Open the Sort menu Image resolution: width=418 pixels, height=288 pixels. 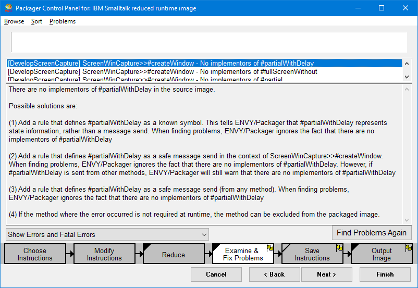tap(36, 21)
